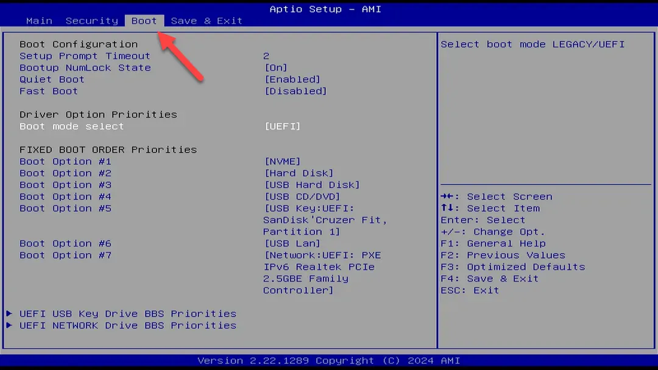This screenshot has height=370, width=658.
Task: Select Boot Option #4 label
Action: [65, 197]
